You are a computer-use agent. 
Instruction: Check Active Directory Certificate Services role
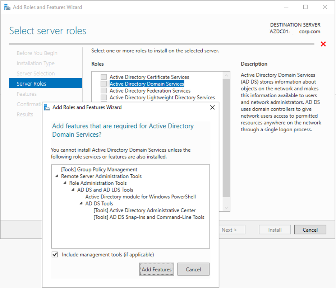pyautogui.click(x=104, y=77)
